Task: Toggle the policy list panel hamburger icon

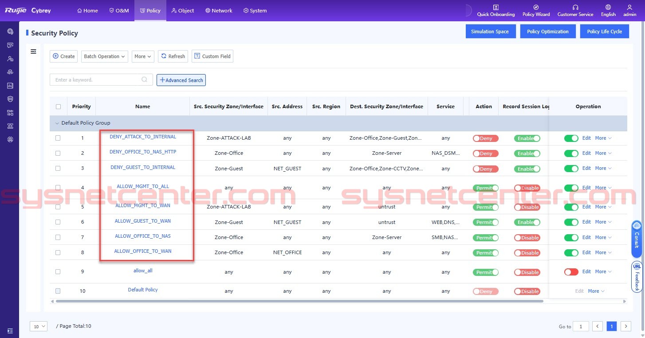Action: click(33, 51)
